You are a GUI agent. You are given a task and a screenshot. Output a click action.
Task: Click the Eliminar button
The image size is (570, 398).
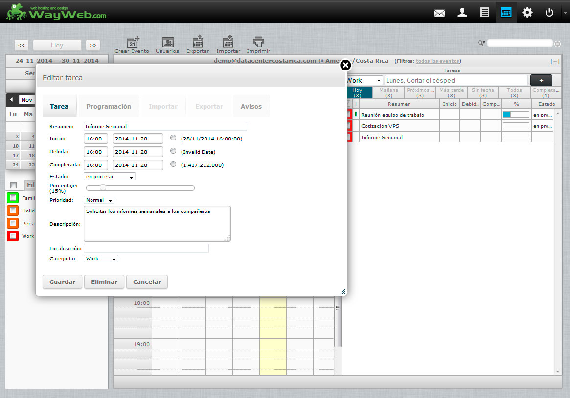coord(104,282)
